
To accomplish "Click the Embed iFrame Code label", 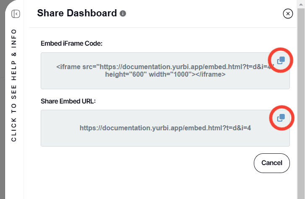I will 72,43.
